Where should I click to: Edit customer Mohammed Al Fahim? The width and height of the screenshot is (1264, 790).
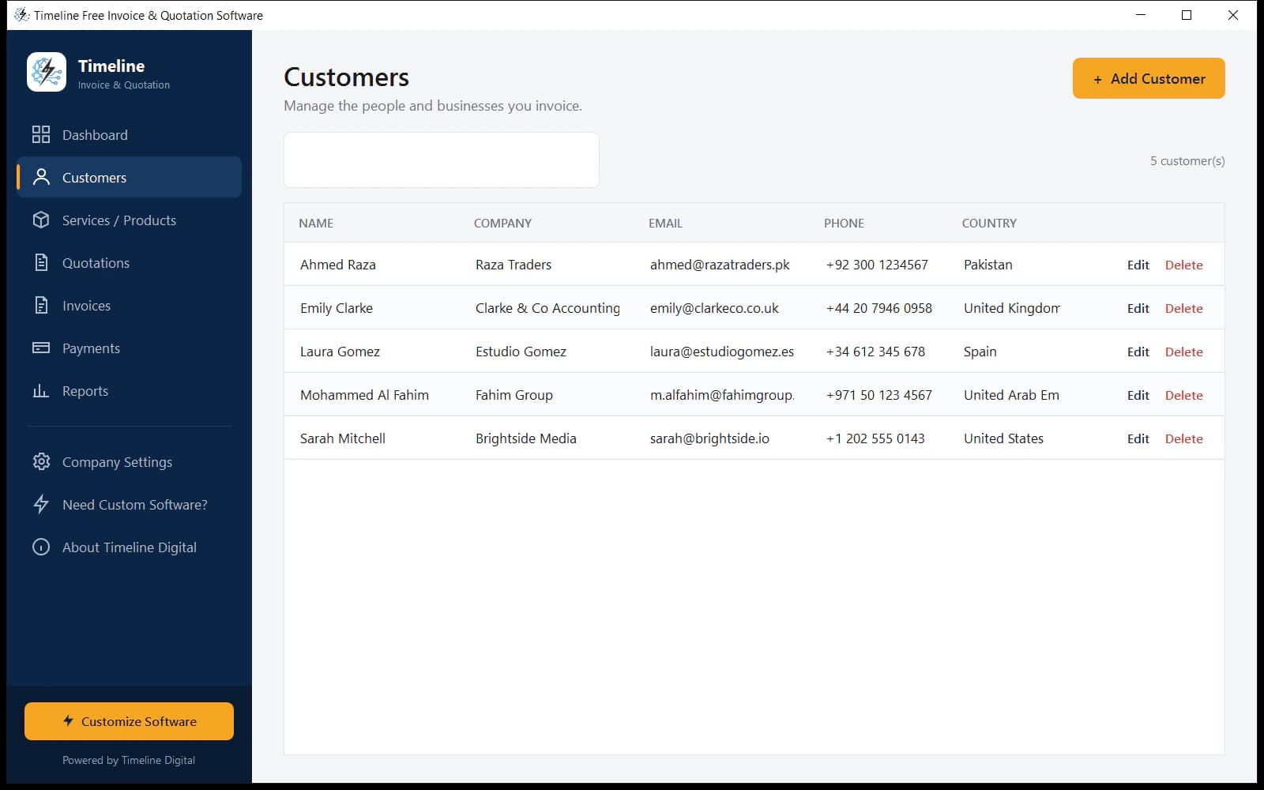click(1138, 395)
